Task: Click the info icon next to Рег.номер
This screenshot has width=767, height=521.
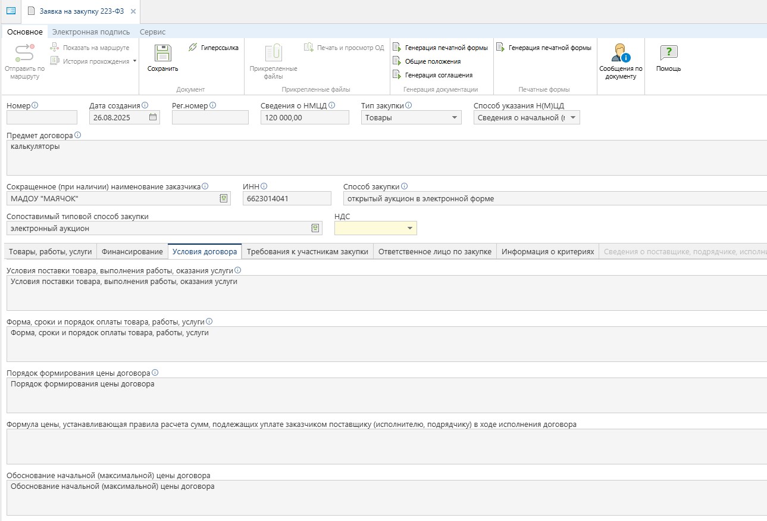Action: tap(212, 105)
